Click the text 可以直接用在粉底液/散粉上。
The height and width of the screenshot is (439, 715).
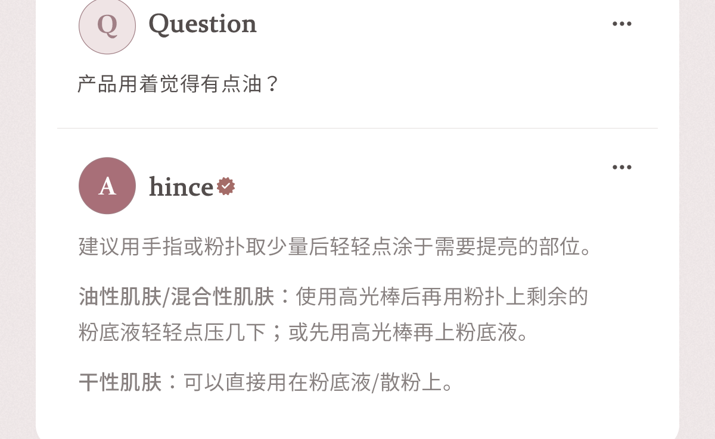pyautogui.click(x=319, y=382)
